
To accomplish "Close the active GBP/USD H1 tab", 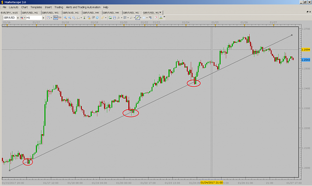I will pyautogui.click(x=160, y=12).
